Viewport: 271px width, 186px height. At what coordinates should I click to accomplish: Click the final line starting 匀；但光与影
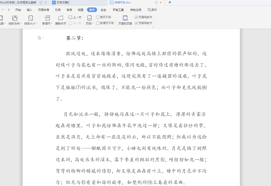(121, 182)
